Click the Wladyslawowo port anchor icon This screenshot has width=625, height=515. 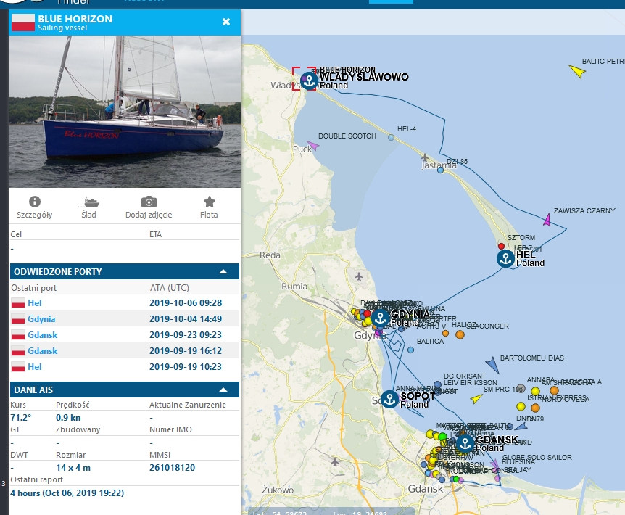[310, 81]
